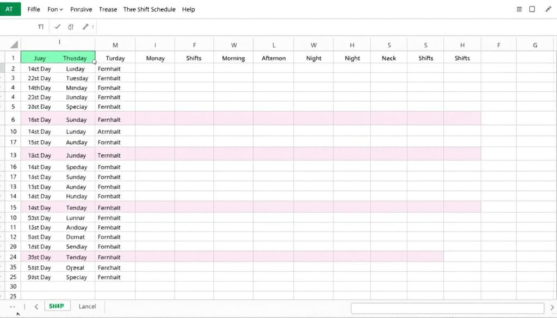Click the link toolbar icon
Viewport: 557px width, 318px height.
coord(85,27)
